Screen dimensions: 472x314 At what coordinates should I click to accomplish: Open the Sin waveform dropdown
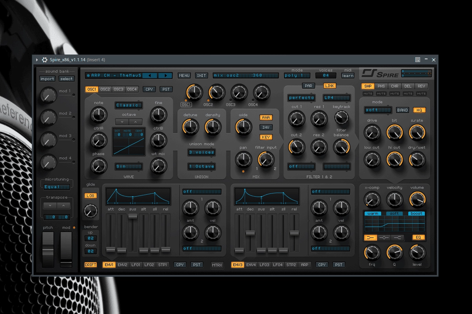[129, 166]
